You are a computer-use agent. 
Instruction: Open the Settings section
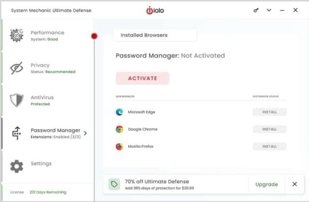point(47,166)
